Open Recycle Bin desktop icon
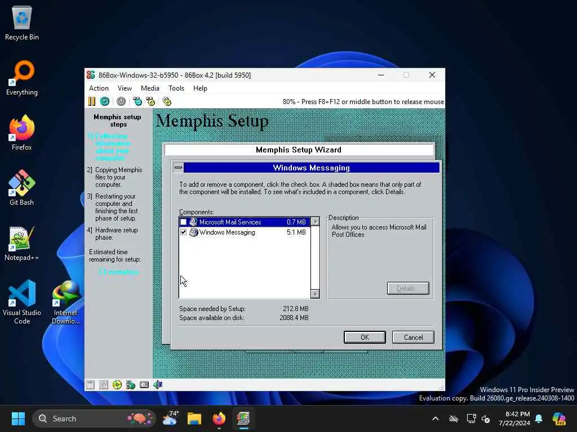The image size is (577, 432). pyautogui.click(x=22, y=23)
